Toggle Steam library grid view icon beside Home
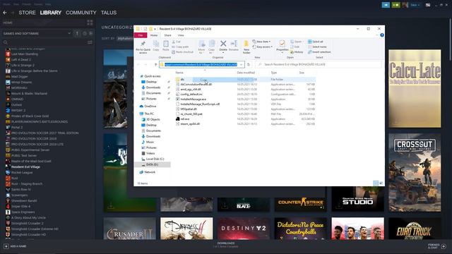This screenshot has height=254, width=452. [90, 23]
